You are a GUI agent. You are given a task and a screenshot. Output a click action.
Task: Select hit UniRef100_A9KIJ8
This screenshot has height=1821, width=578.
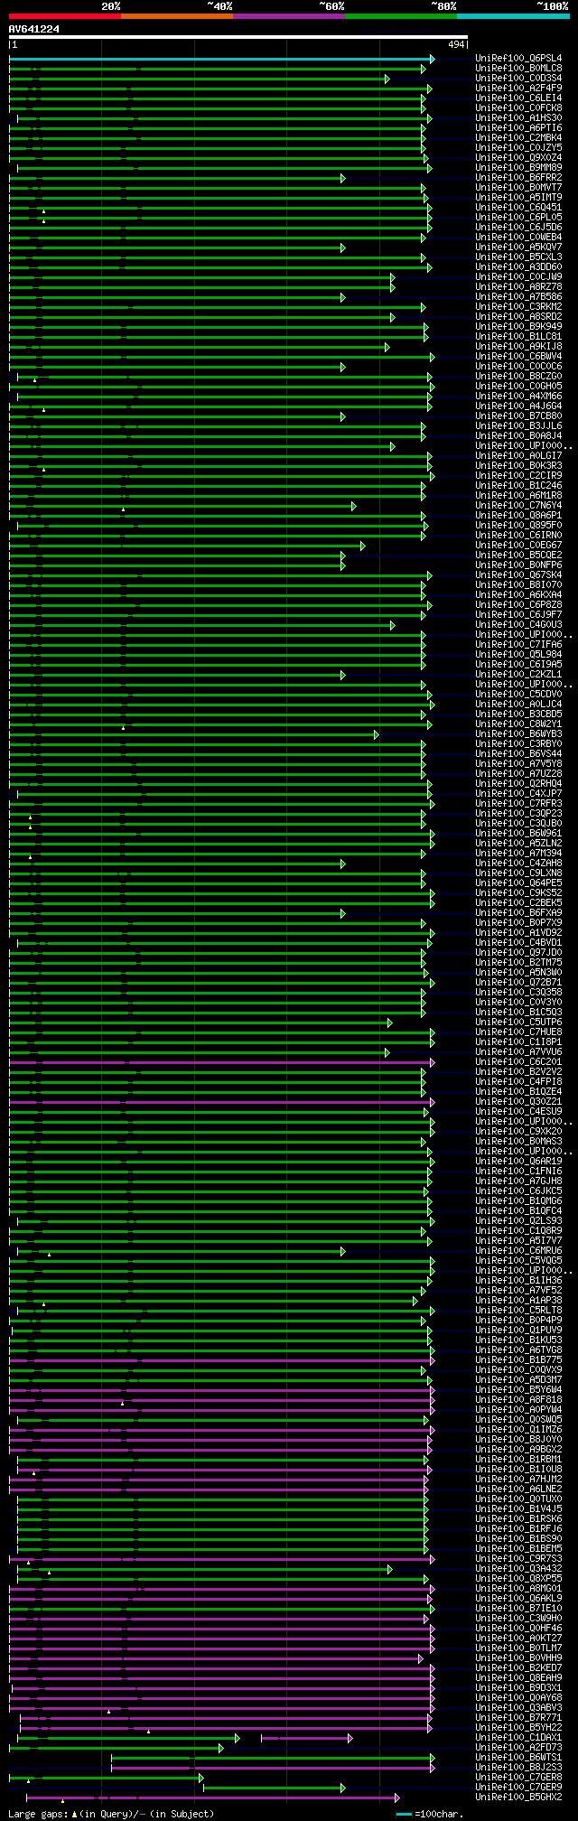click(x=519, y=346)
